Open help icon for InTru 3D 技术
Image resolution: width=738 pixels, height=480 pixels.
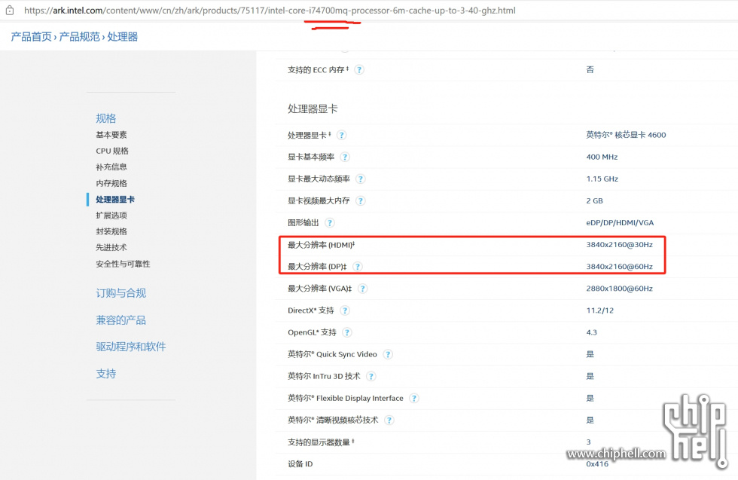(371, 376)
